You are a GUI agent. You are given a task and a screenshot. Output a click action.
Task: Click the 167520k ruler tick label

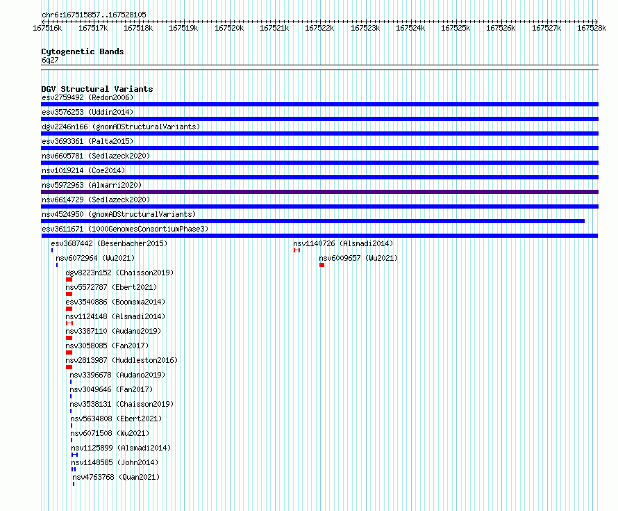[229, 28]
